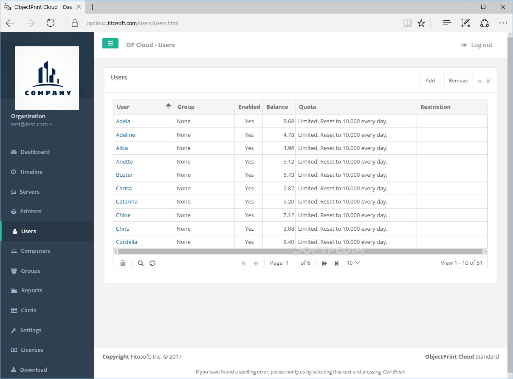This screenshot has width=513, height=379.
Task: Open Servers in the sidebar
Action: tap(47, 192)
